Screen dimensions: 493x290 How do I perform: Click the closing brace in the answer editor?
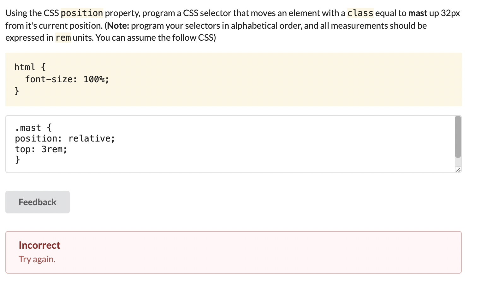(x=17, y=160)
